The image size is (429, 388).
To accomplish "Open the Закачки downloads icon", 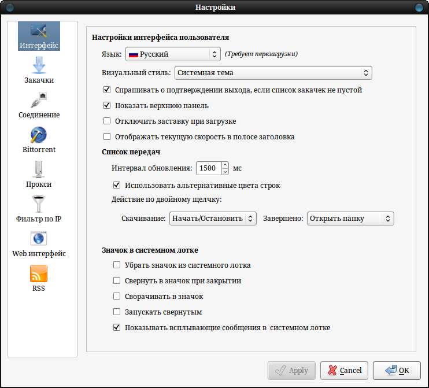I will (39, 65).
